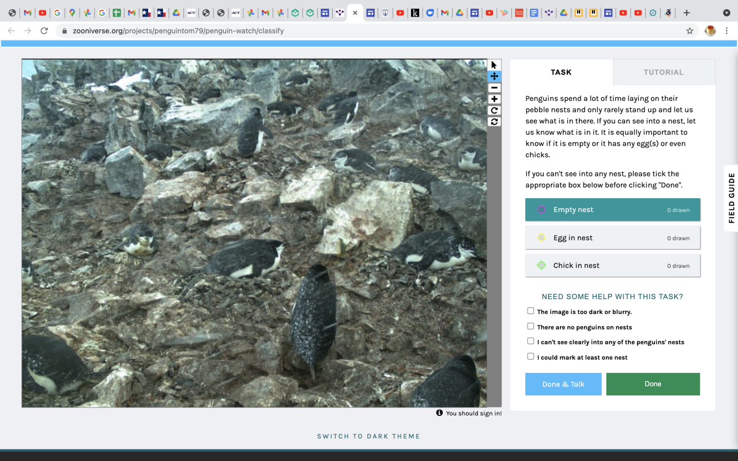Go forward in browser history
Viewport: 738px width, 461px height.
pos(27,31)
